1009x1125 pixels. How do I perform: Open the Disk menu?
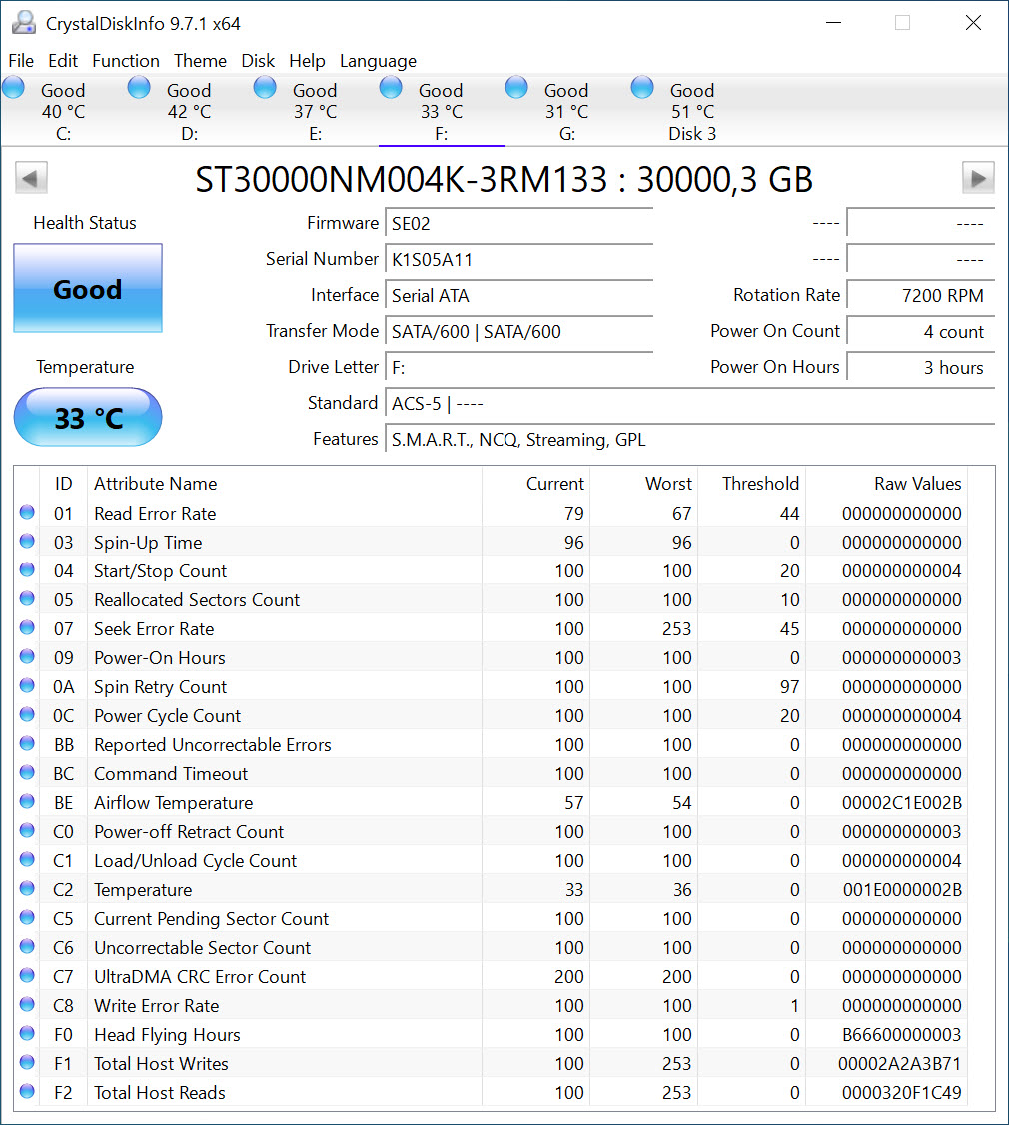(x=258, y=61)
